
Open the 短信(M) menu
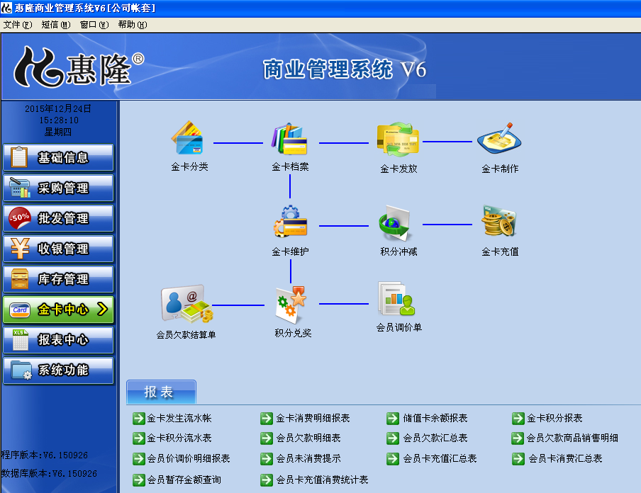[x=56, y=25]
